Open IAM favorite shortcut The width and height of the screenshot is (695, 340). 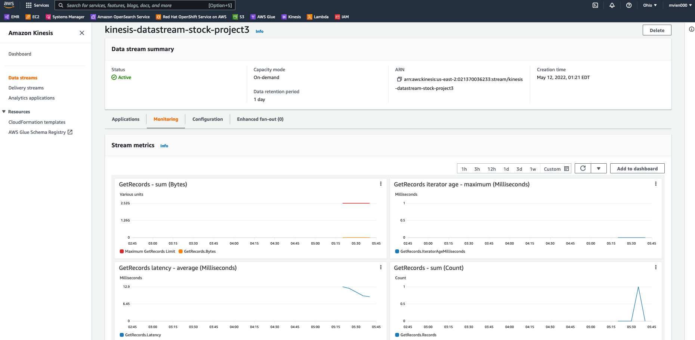(342, 17)
